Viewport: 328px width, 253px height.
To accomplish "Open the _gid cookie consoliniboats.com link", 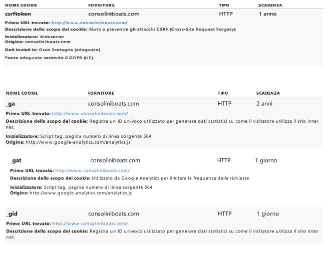I will (x=90, y=223).
